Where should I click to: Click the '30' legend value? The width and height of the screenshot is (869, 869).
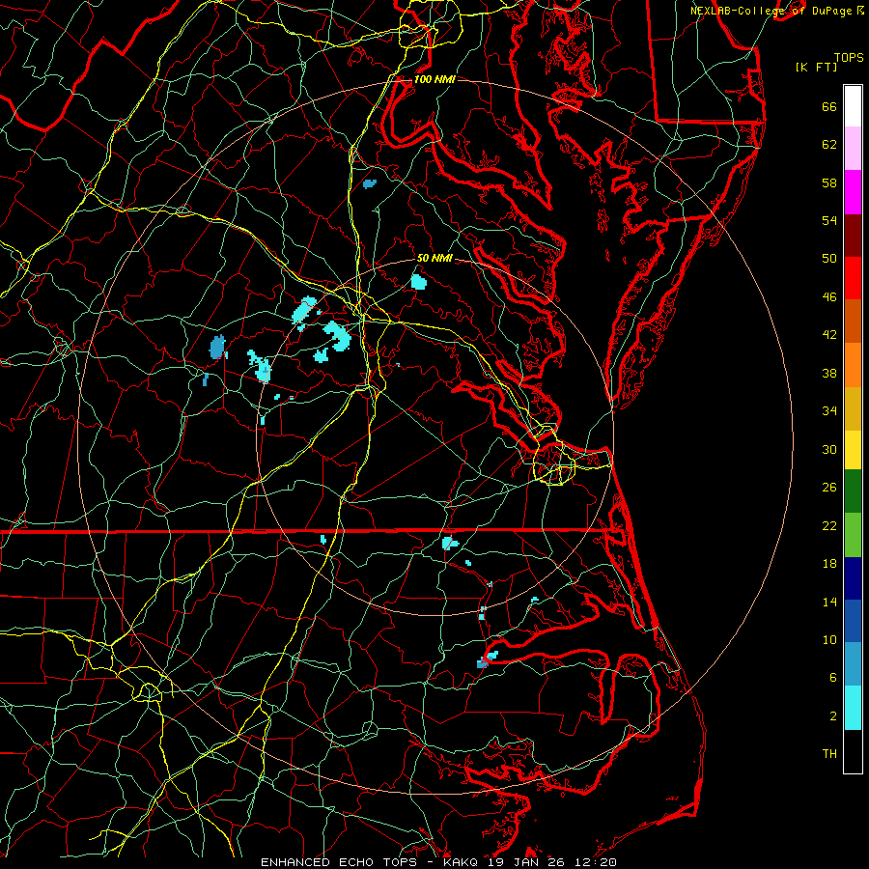tap(829, 449)
